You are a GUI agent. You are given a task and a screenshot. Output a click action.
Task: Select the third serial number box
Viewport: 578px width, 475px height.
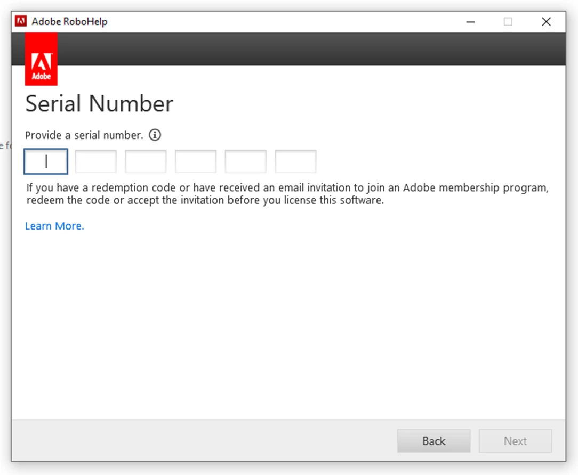tap(146, 161)
